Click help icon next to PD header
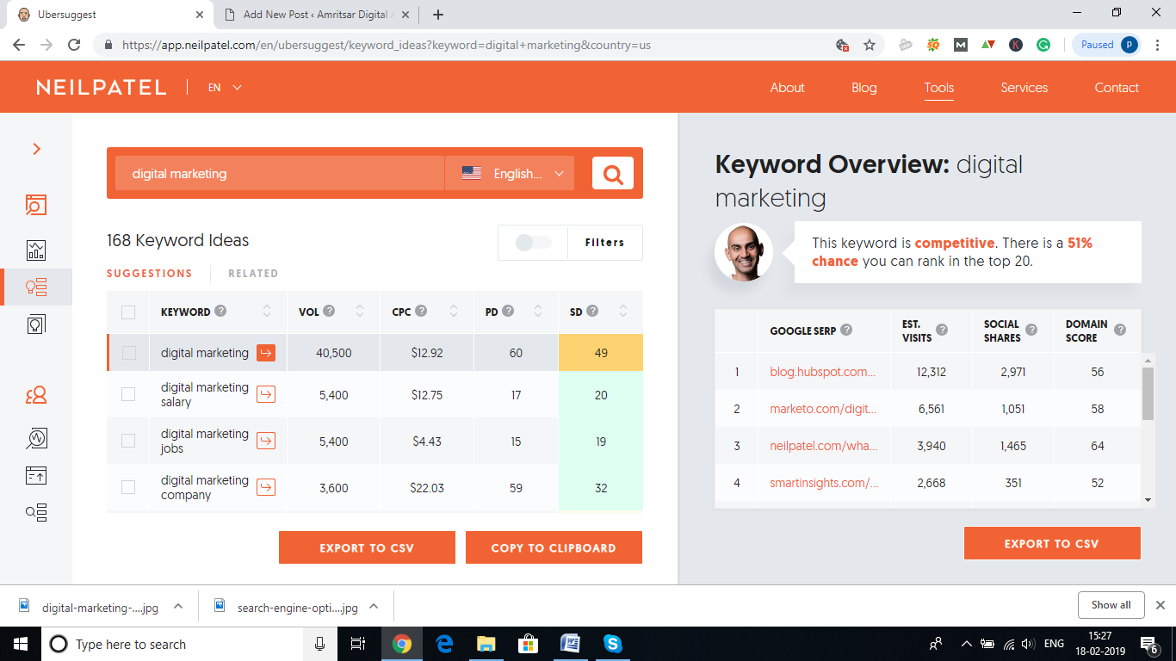Screen dimensions: 1176x661 [508, 311]
